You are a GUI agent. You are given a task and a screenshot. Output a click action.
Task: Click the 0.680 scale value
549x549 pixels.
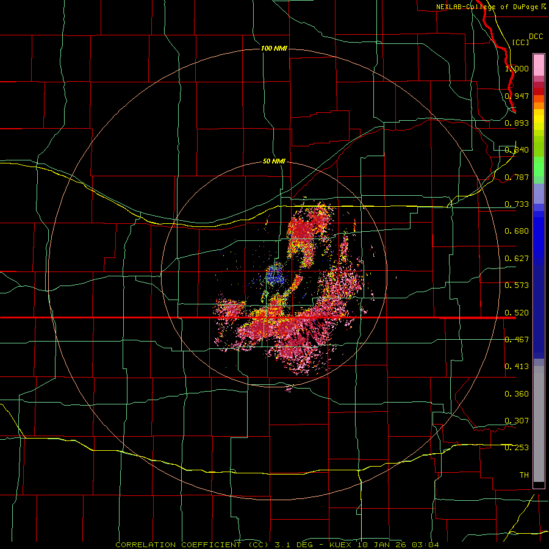(x=517, y=231)
